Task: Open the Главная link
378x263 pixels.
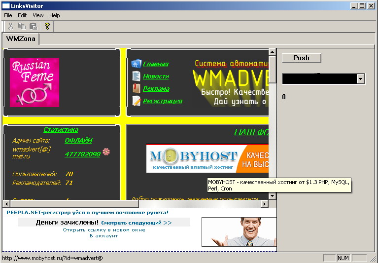Action: [156, 64]
